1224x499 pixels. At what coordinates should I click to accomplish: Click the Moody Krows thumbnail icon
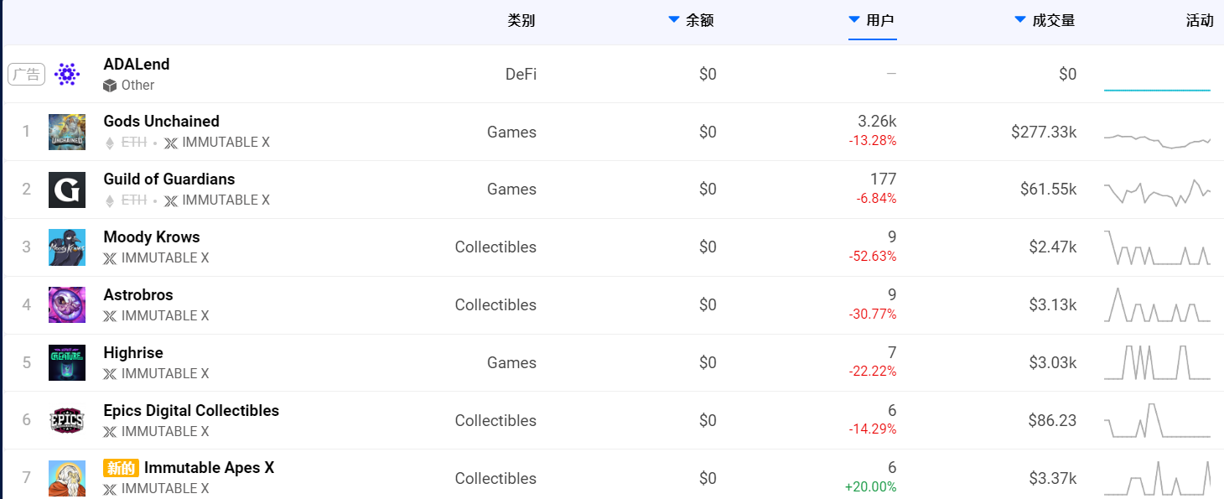(67, 247)
